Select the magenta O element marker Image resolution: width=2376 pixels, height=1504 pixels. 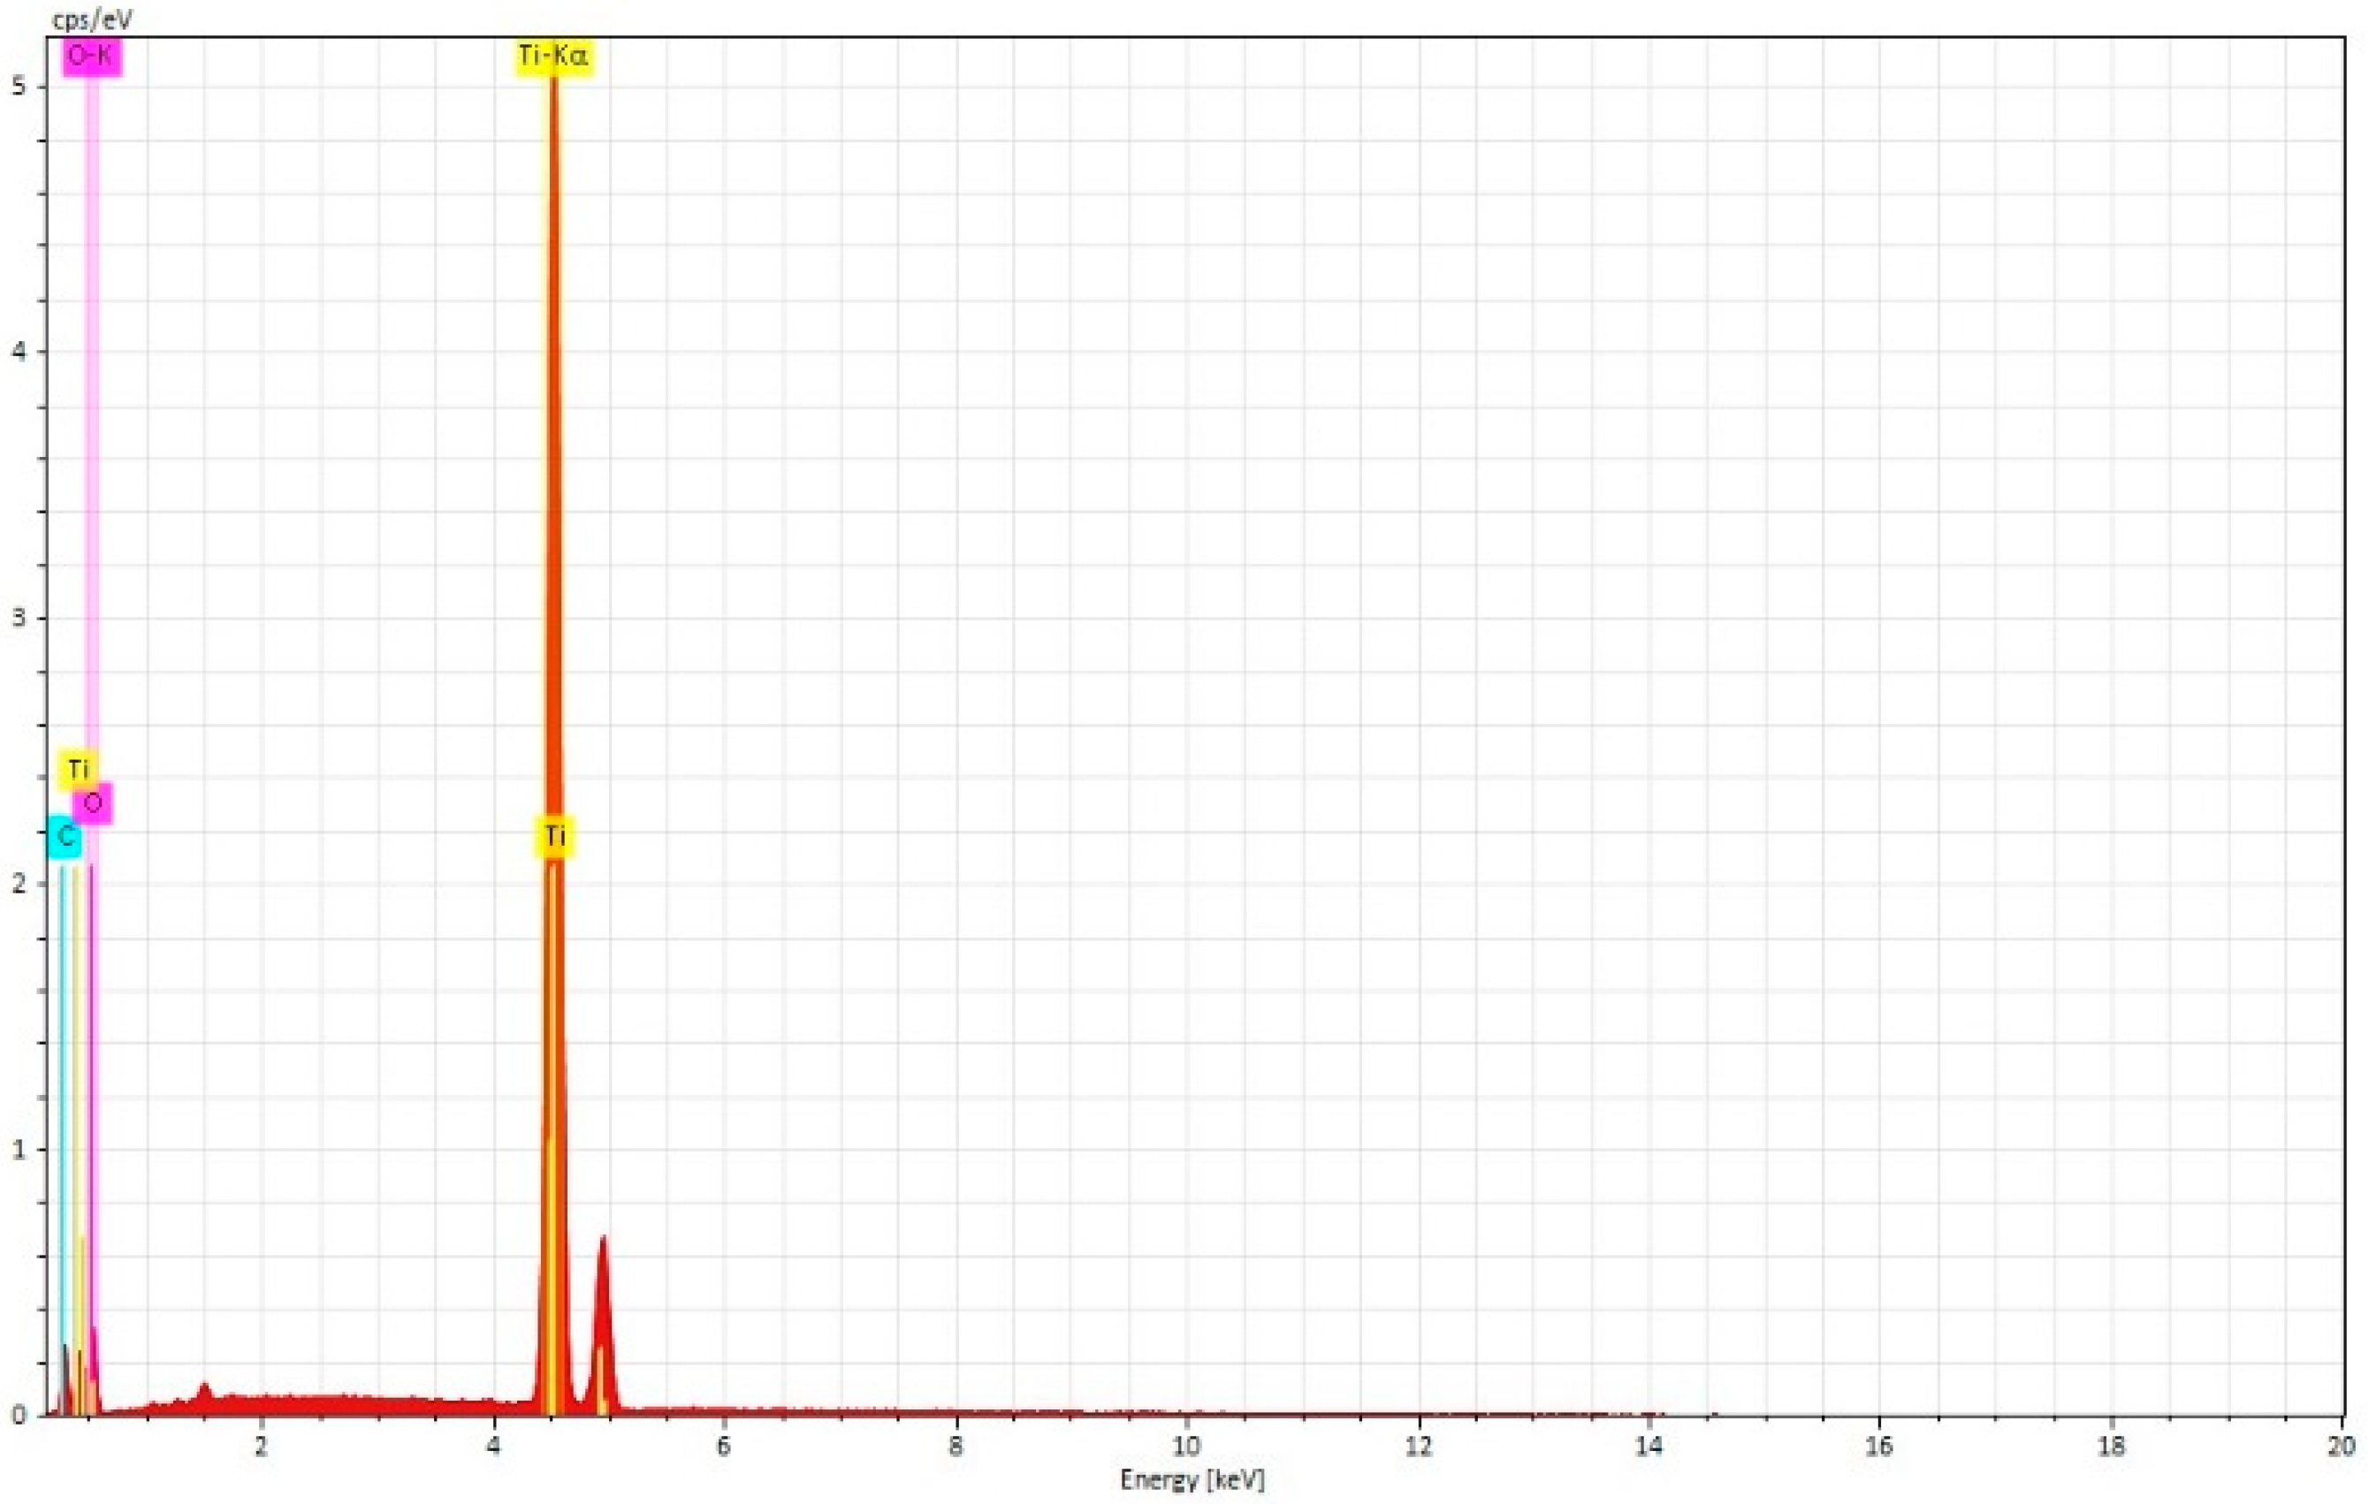93,804
